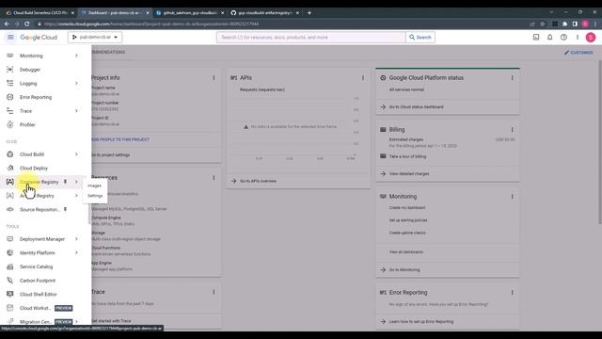Click the Trace sidebar icon
Screen dimensions: 602x339
click(x=10, y=111)
